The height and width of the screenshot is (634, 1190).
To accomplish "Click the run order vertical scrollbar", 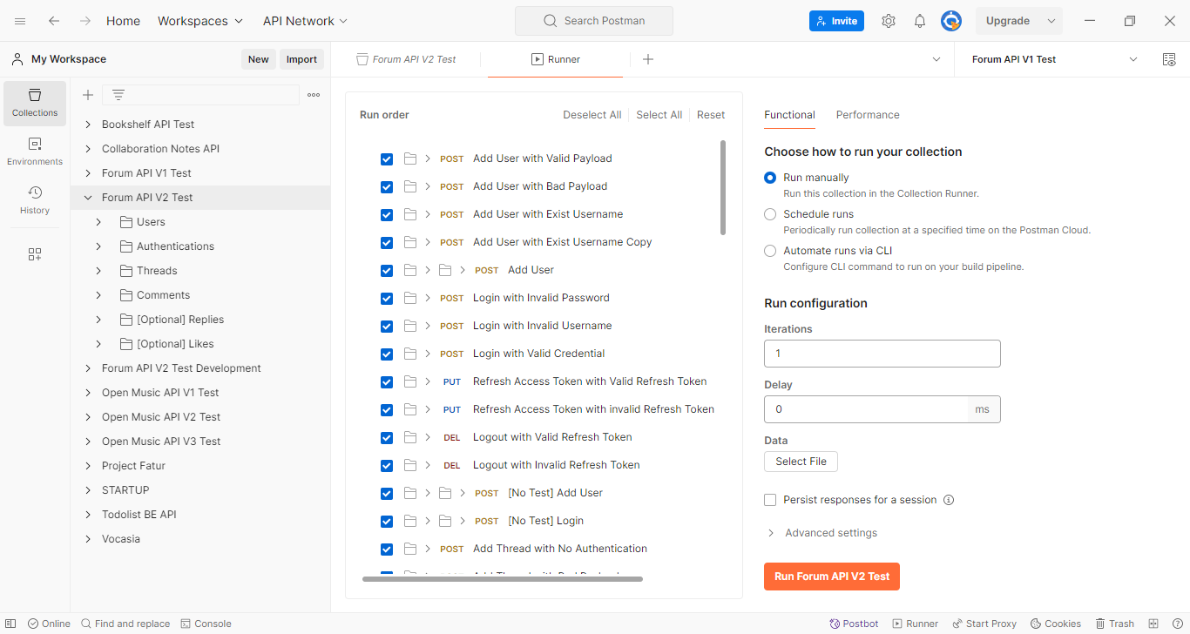I will pos(723,187).
